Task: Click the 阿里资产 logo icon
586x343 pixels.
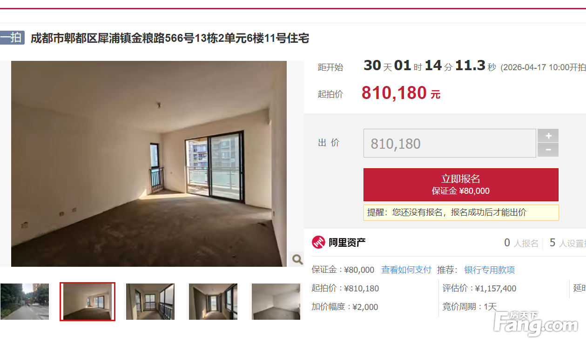Action: (318, 242)
